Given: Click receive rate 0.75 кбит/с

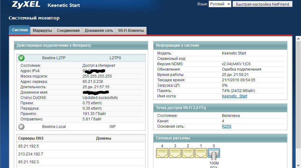Looking at the screenshot, I should pos(92,103).
